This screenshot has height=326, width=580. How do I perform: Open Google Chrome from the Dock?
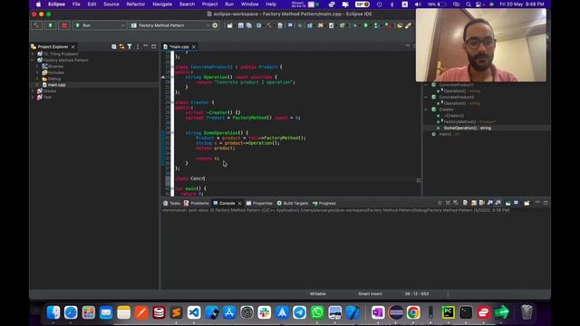(x=413, y=312)
